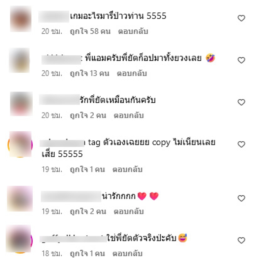
Task: Like the comment mentioning tag and copy
Action: point(241,144)
